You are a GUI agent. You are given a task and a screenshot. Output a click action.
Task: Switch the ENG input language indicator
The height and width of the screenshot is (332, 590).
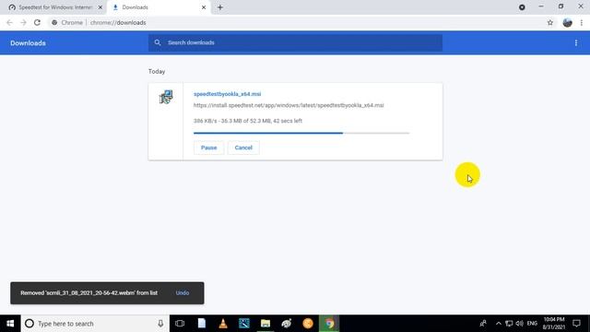(532, 324)
